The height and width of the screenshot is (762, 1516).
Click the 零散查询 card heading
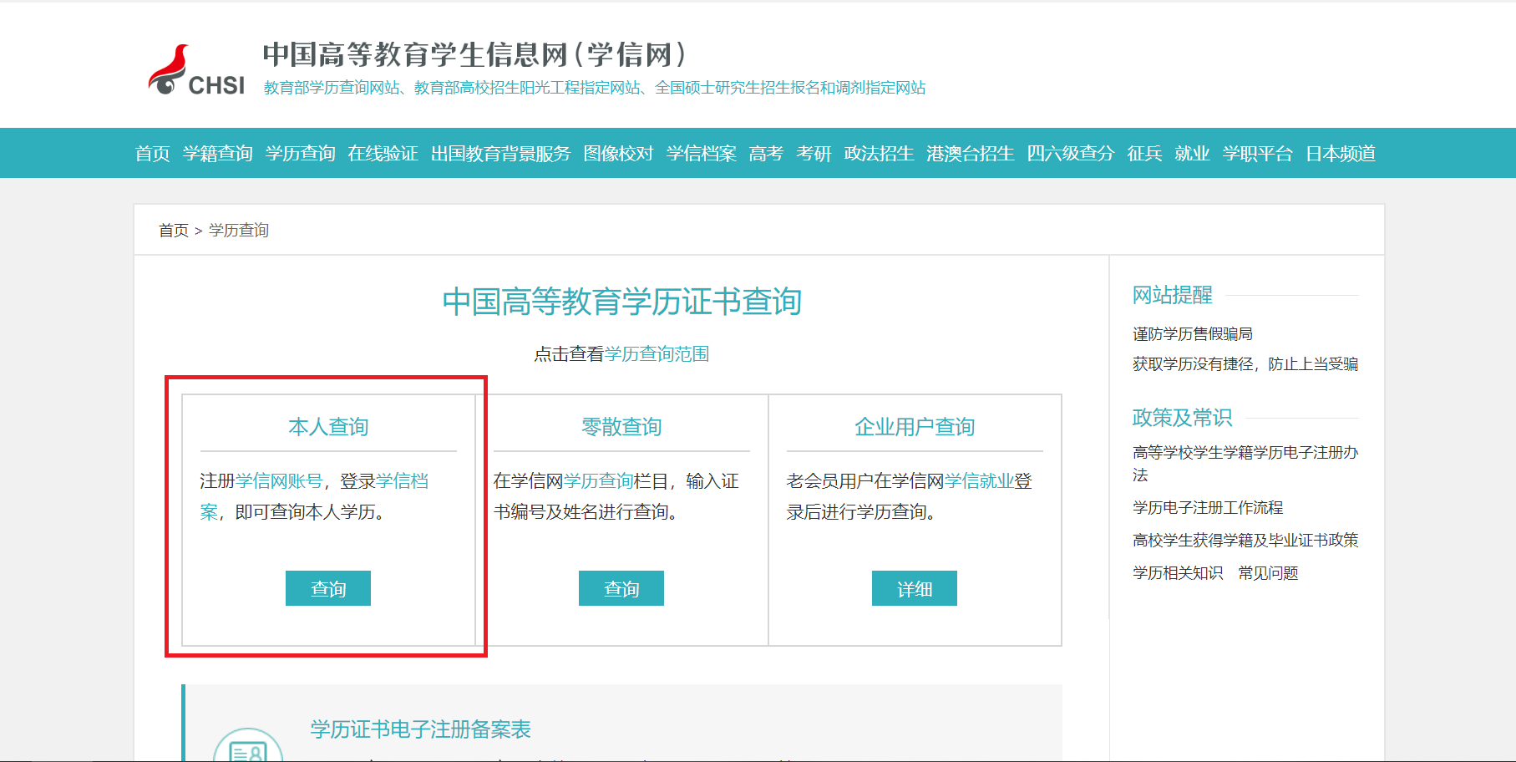coord(621,427)
